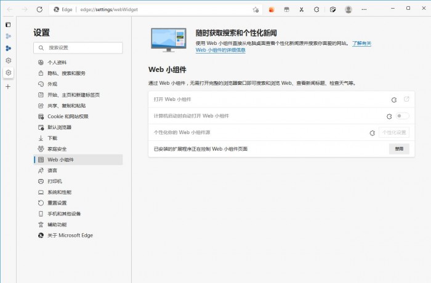The image size is (431, 283).
Task: Click the orange extension icon in toolbar
Action: click(x=271, y=9)
